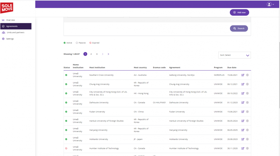Toggle the Active status filter

point(68,43)
